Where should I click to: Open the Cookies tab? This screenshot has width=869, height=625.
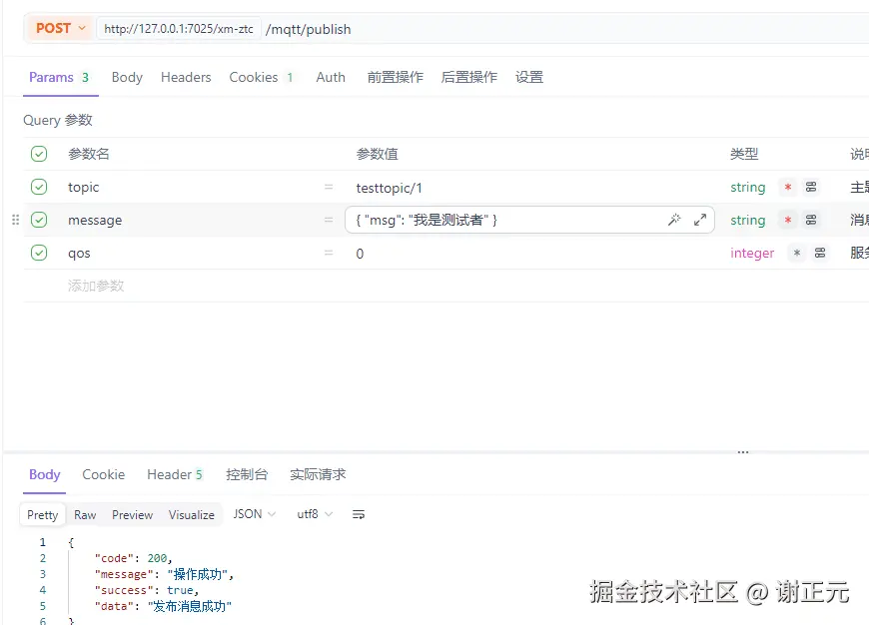262,77
